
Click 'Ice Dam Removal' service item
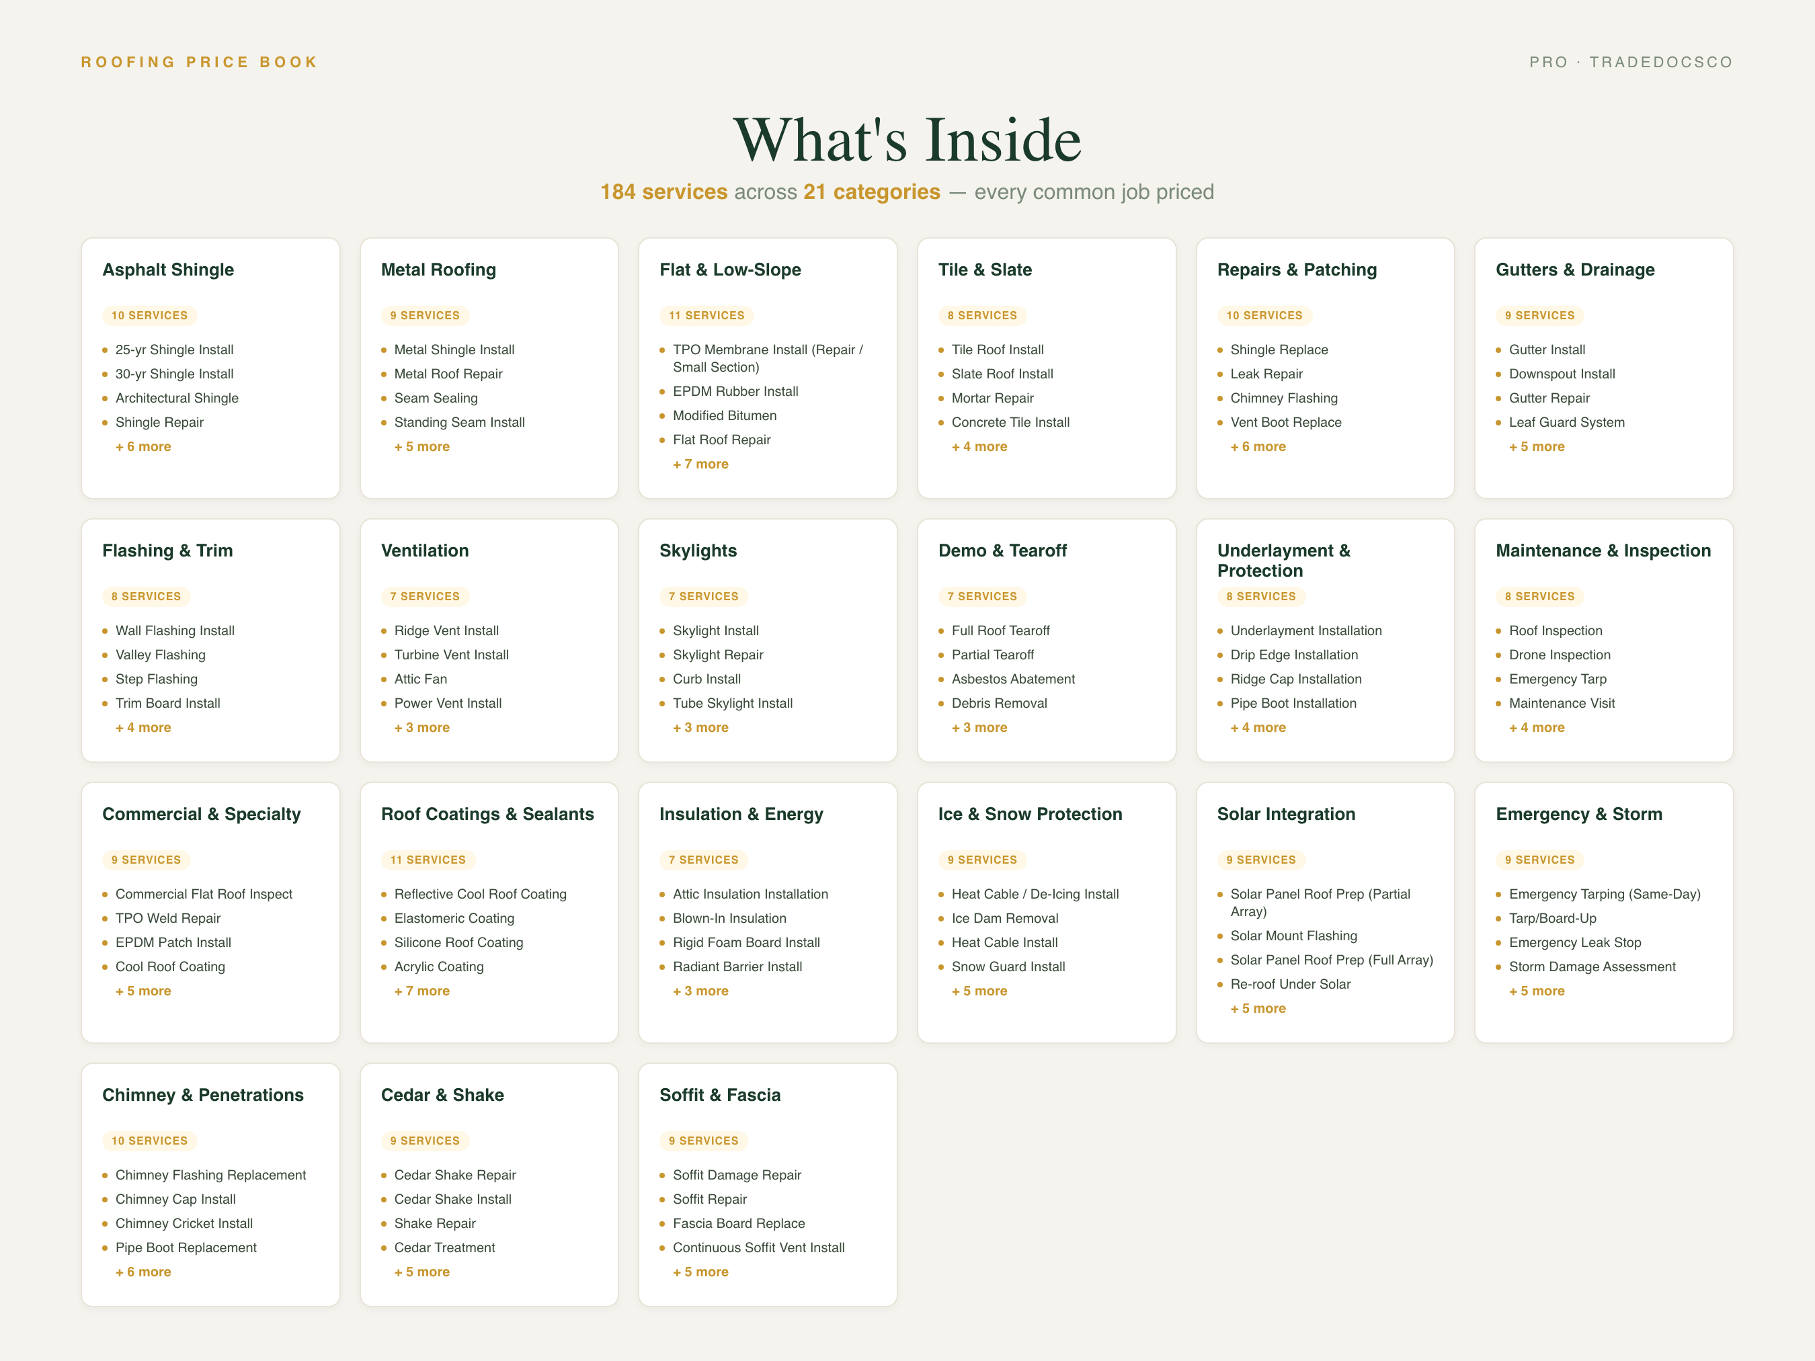pos(1004,918)
